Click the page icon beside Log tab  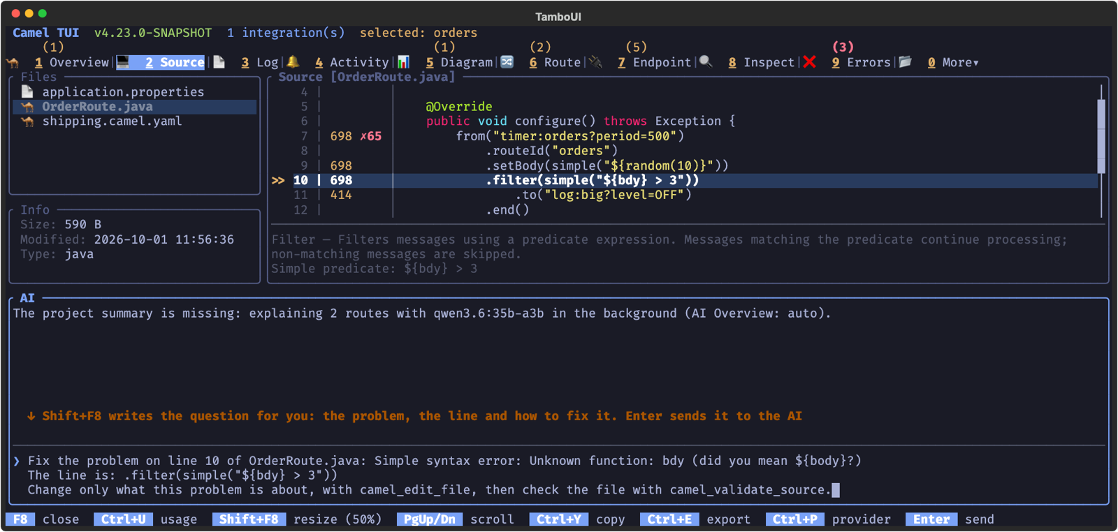[219, 62]
